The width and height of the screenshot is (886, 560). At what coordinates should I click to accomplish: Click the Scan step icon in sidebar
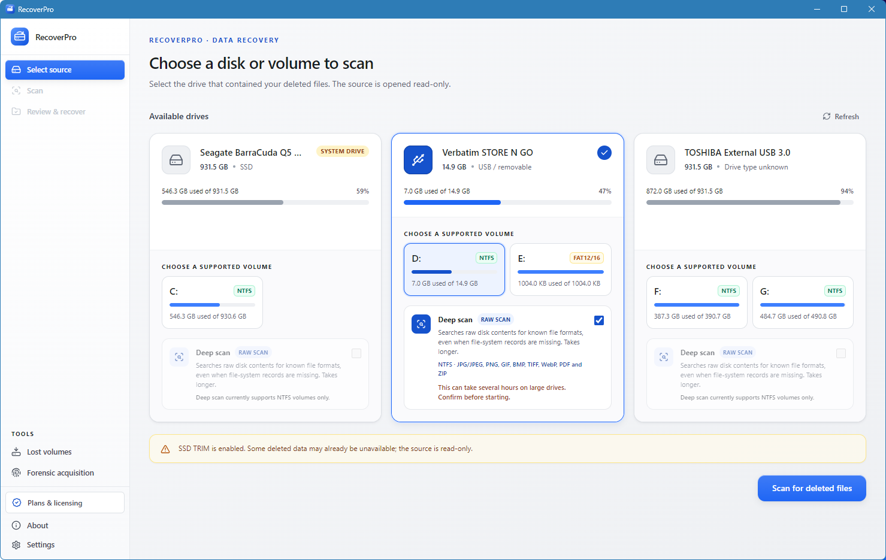pos(16,90)
